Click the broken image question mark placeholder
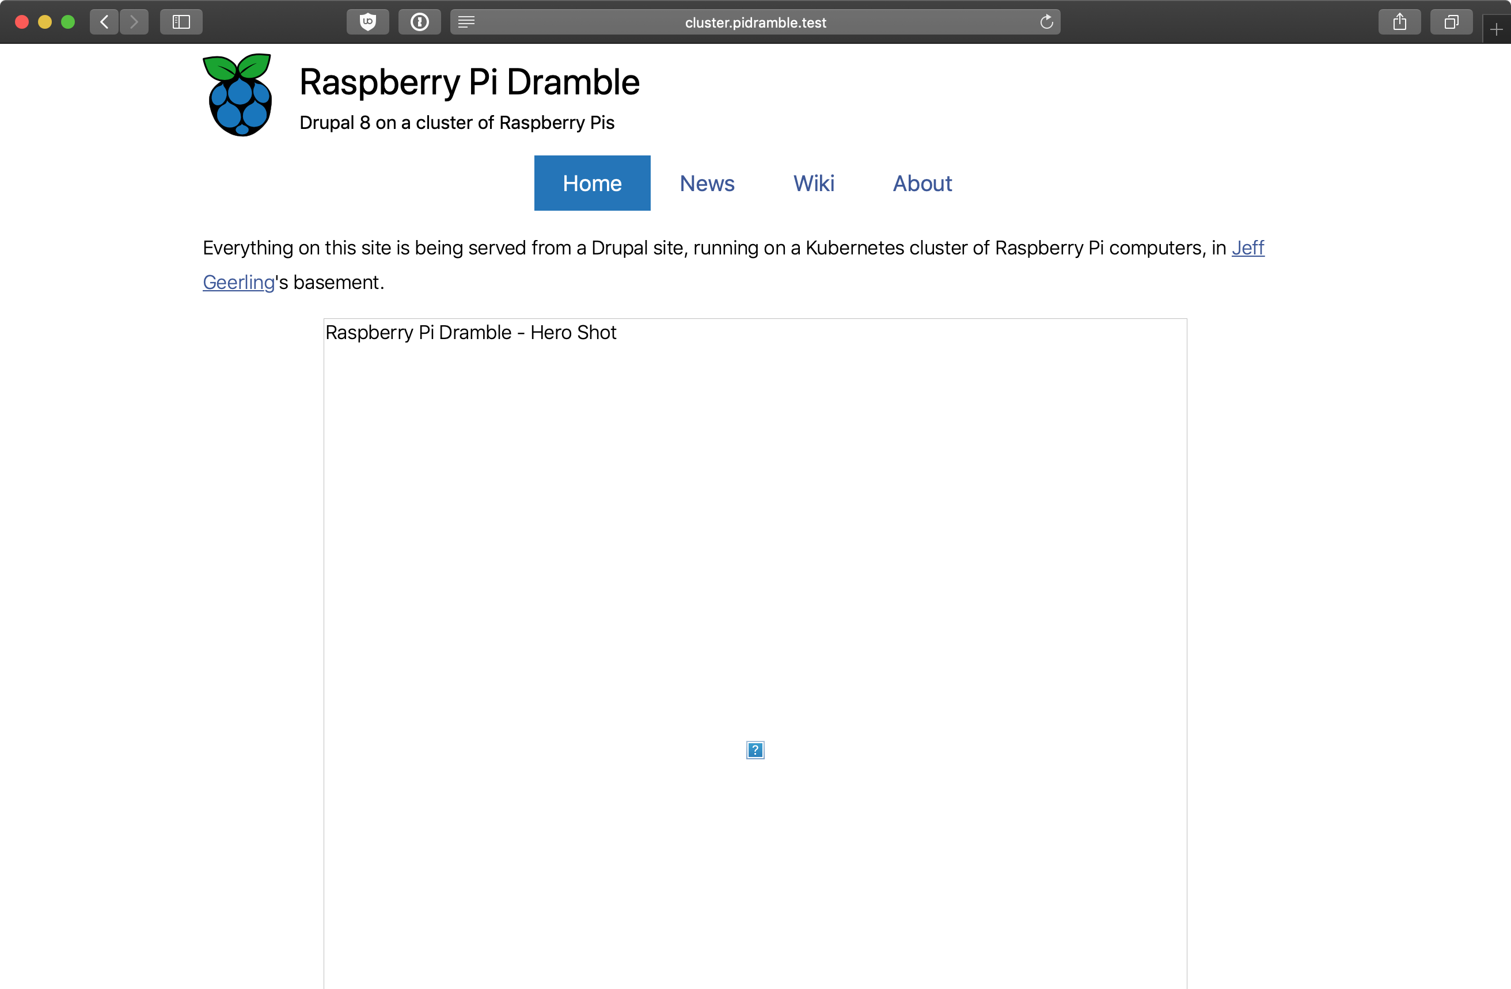 click(755, 750)
